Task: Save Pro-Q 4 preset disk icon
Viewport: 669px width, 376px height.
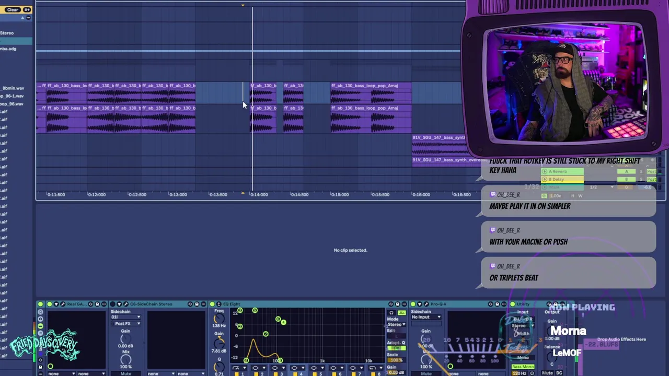Action: (x=497, y=304)
